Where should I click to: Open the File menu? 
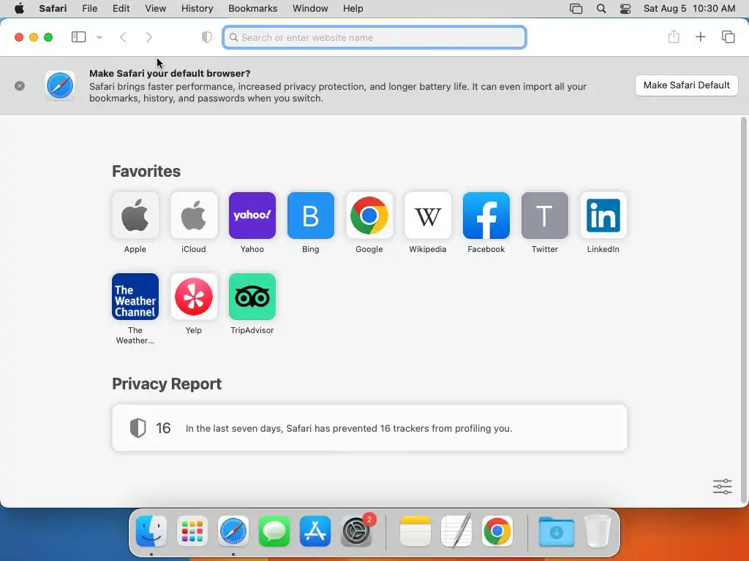point(89,9)
